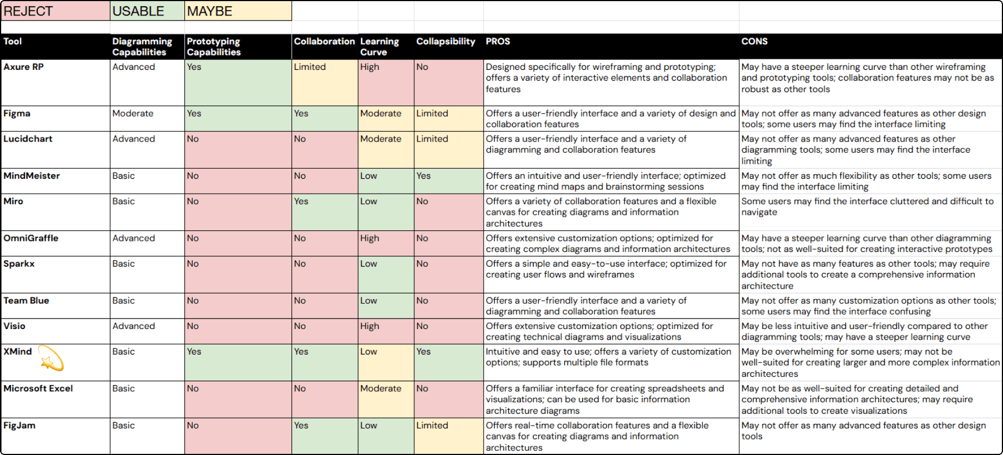Click Figma's Limited collapsibility cell
This screenshot has height=455, width=1003.
click(449, 119)
